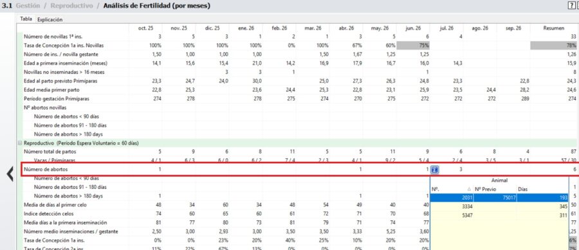Screen dimensions: 579x250
Task: Select the nov. 25 column header
Action: [178, 28]
